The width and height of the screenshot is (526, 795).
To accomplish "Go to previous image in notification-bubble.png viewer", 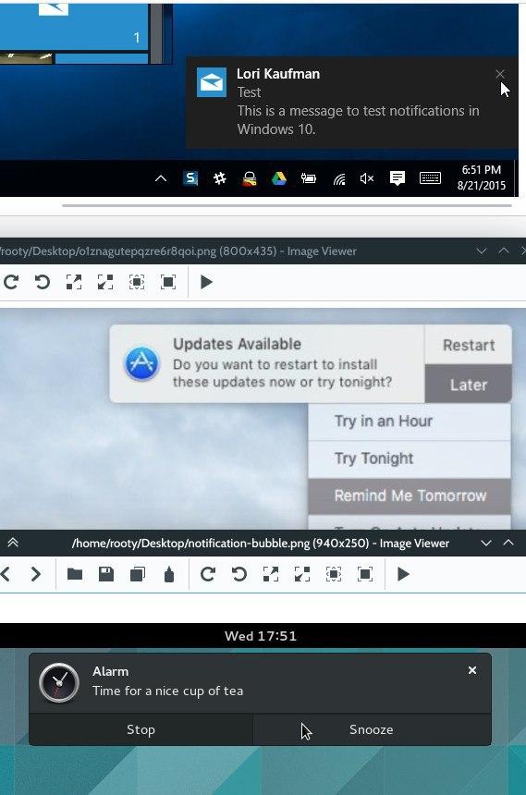I will click(x=5, y=574).
